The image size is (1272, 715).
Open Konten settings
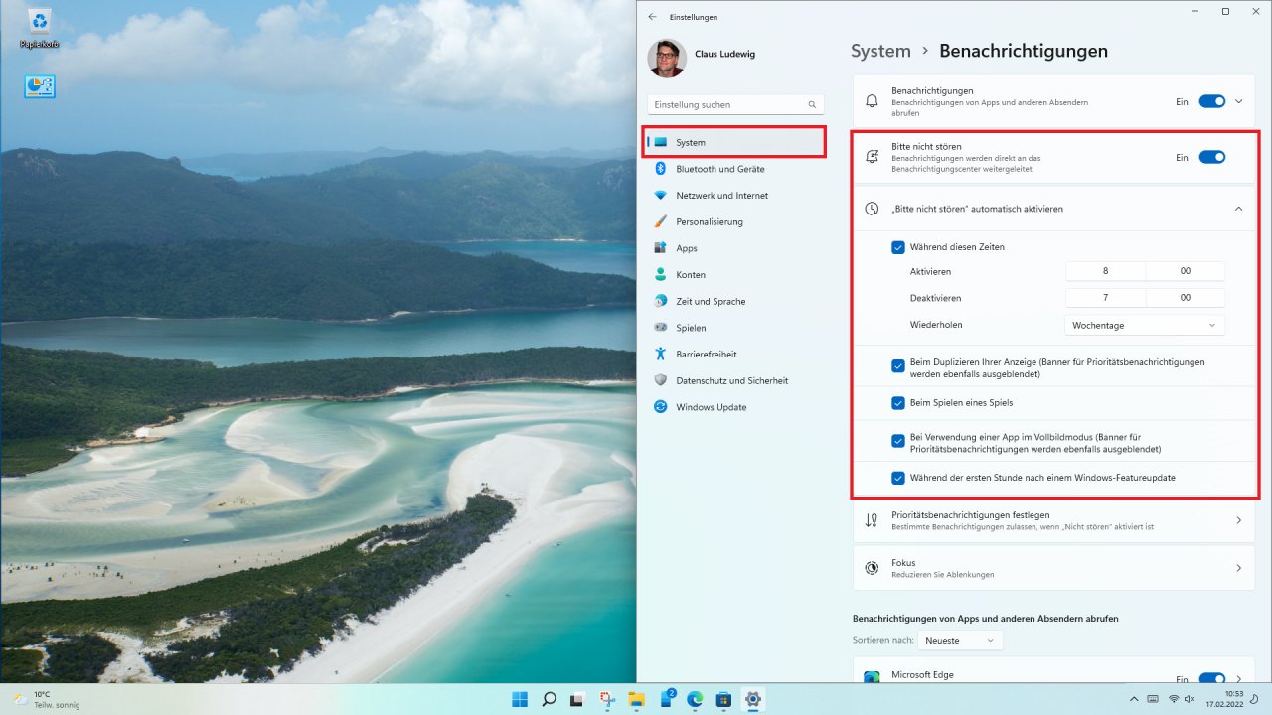735,275
